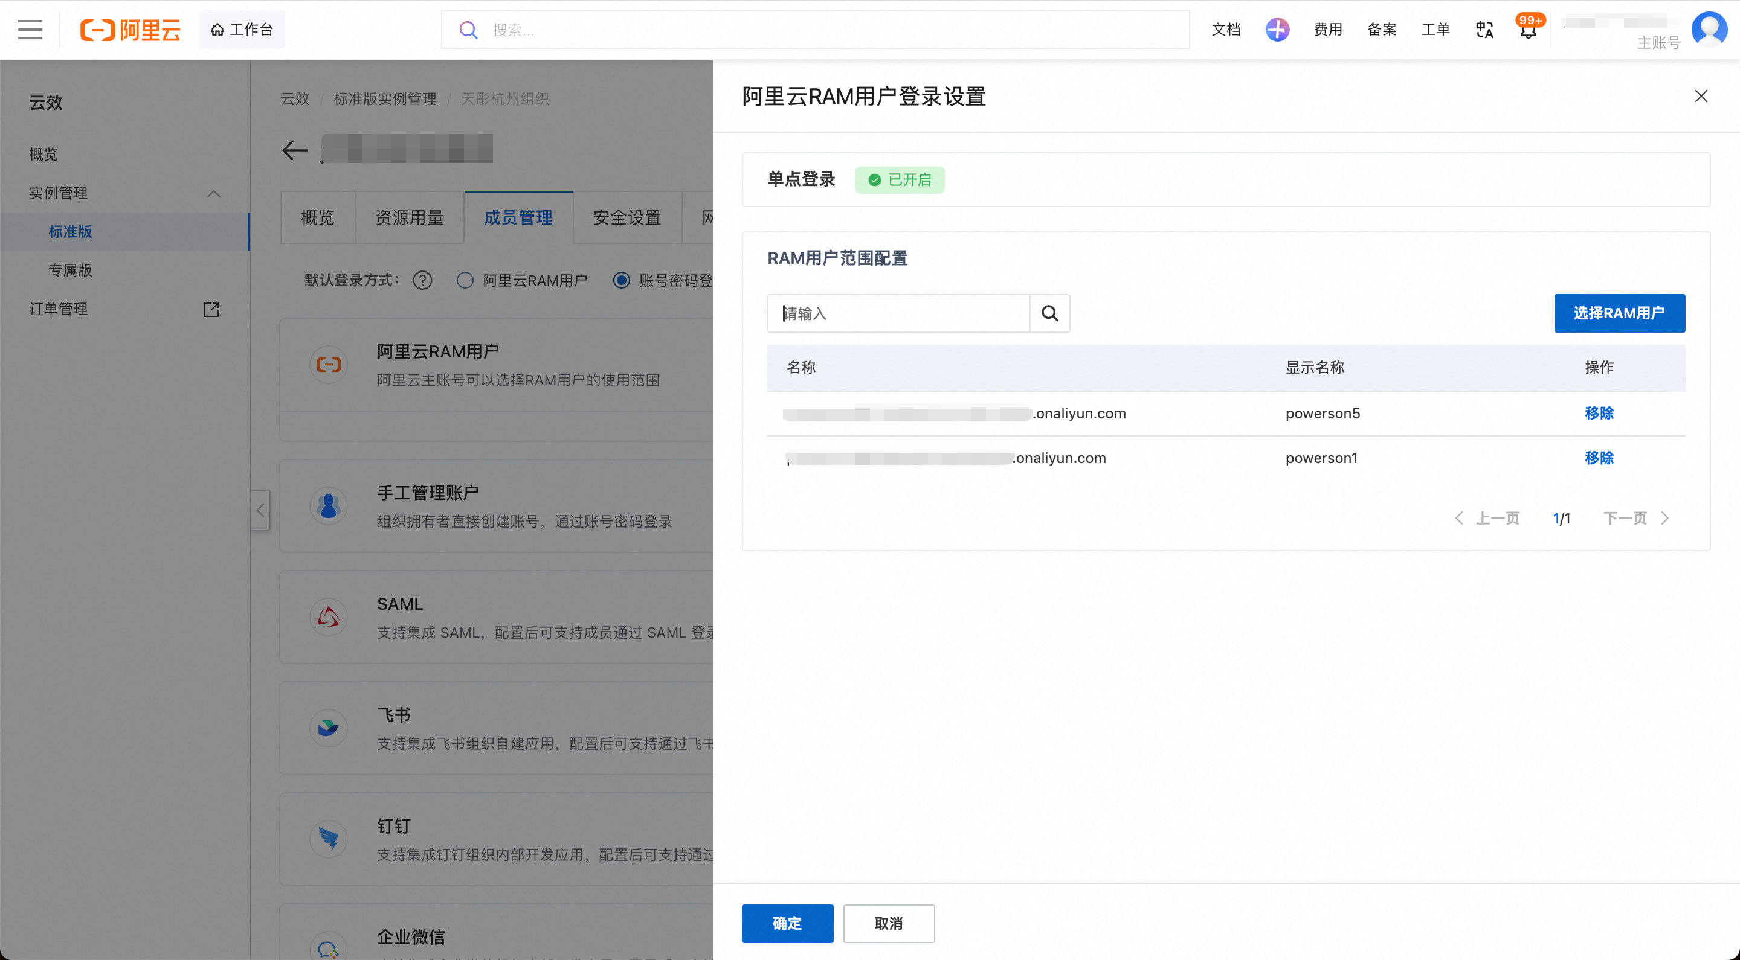Focus the 请输入 RAM user search field
Image resolution: width=1740 pixels, height=960 pixels.
coord(898,313)
